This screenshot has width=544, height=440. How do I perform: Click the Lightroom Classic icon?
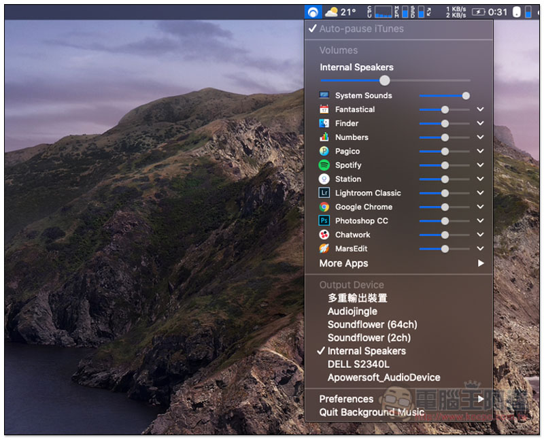tap(324, 193)
